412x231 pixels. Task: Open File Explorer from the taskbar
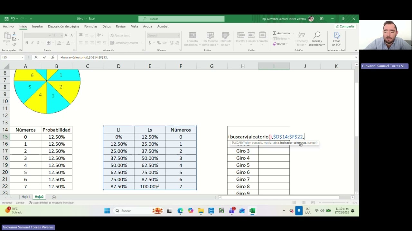201,211
